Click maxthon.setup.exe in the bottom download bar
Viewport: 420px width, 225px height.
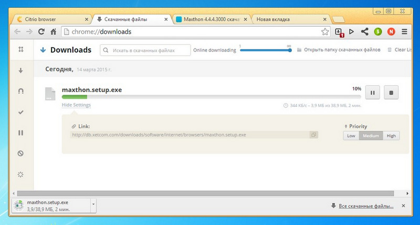tap(51, 206)
